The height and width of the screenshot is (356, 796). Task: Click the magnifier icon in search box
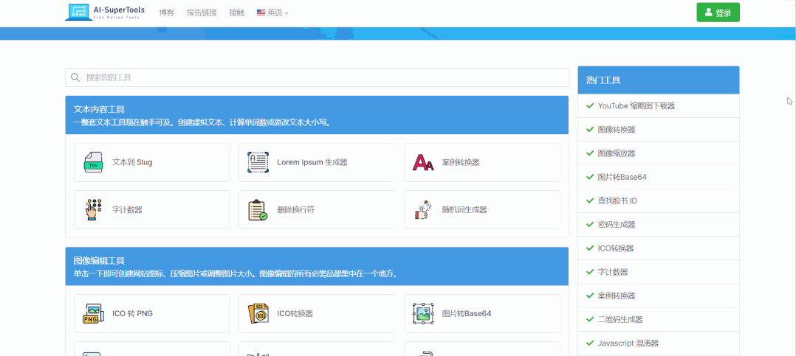click(75, 77)
